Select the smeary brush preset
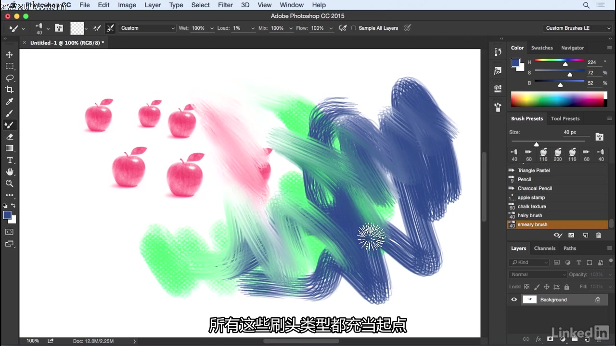Viewport: 616px width, 346px height. [553, 224]
